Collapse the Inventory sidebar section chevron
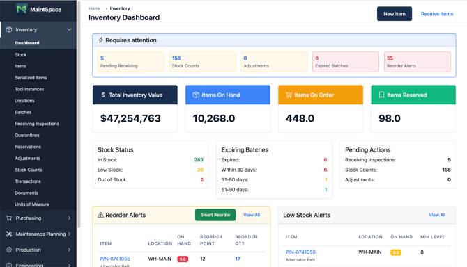Image resolution: width=467 pixels, height=267 pixels. [x=69, y=29]
